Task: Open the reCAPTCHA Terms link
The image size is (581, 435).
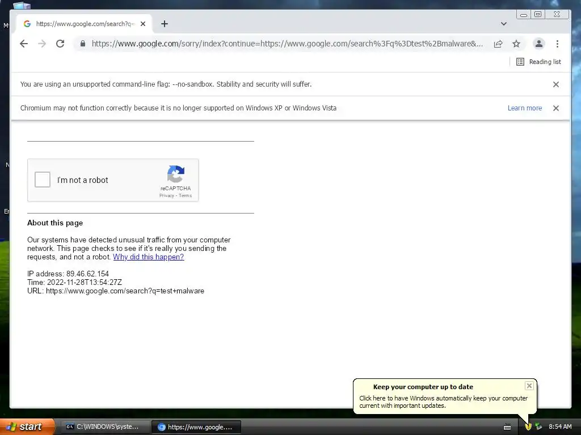Action: pyautogui.click(x=186, y=195)
